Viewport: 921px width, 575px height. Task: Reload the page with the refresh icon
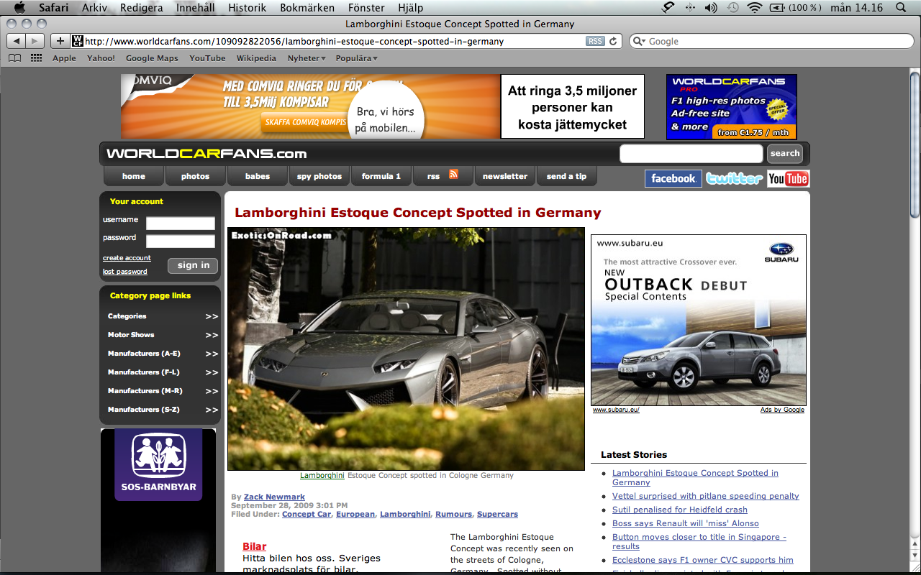tap(613, 41)
